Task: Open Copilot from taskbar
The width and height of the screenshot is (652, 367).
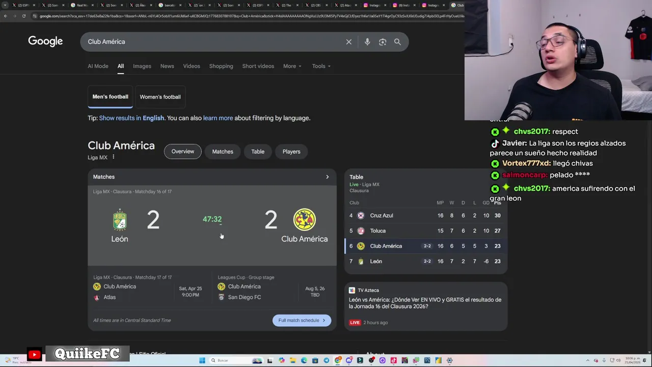Action: pyautogui.click(x=282, y=360)
